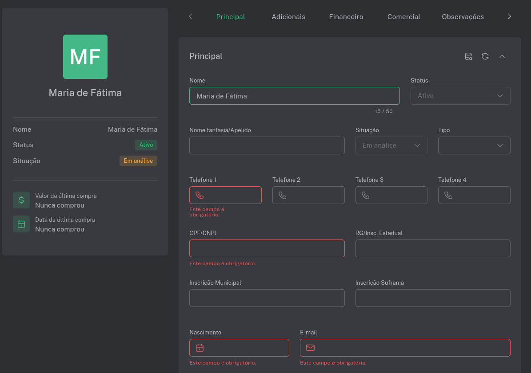Click the refresh icon in Principal header
The width and height of the screenshot is (531, 373).
click(x=485, y=56)
